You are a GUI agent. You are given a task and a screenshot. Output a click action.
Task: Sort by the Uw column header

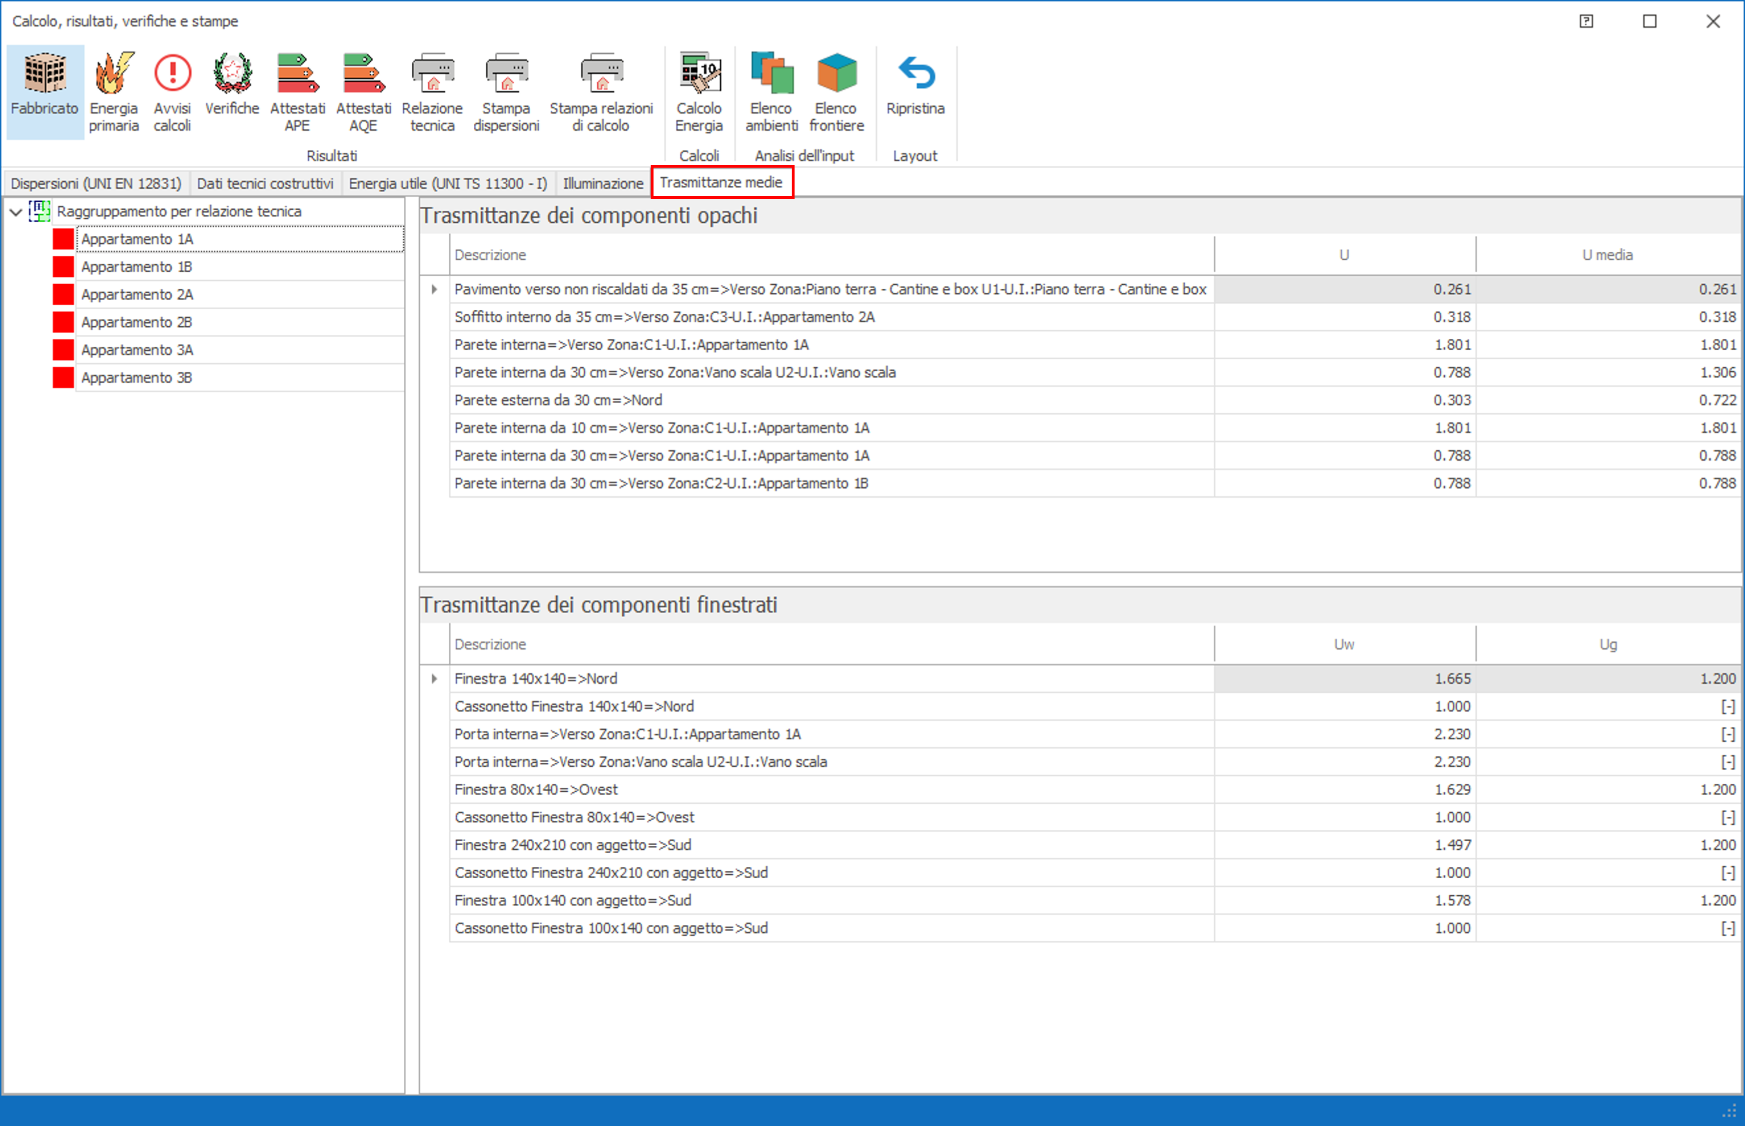coord(1343,645)
